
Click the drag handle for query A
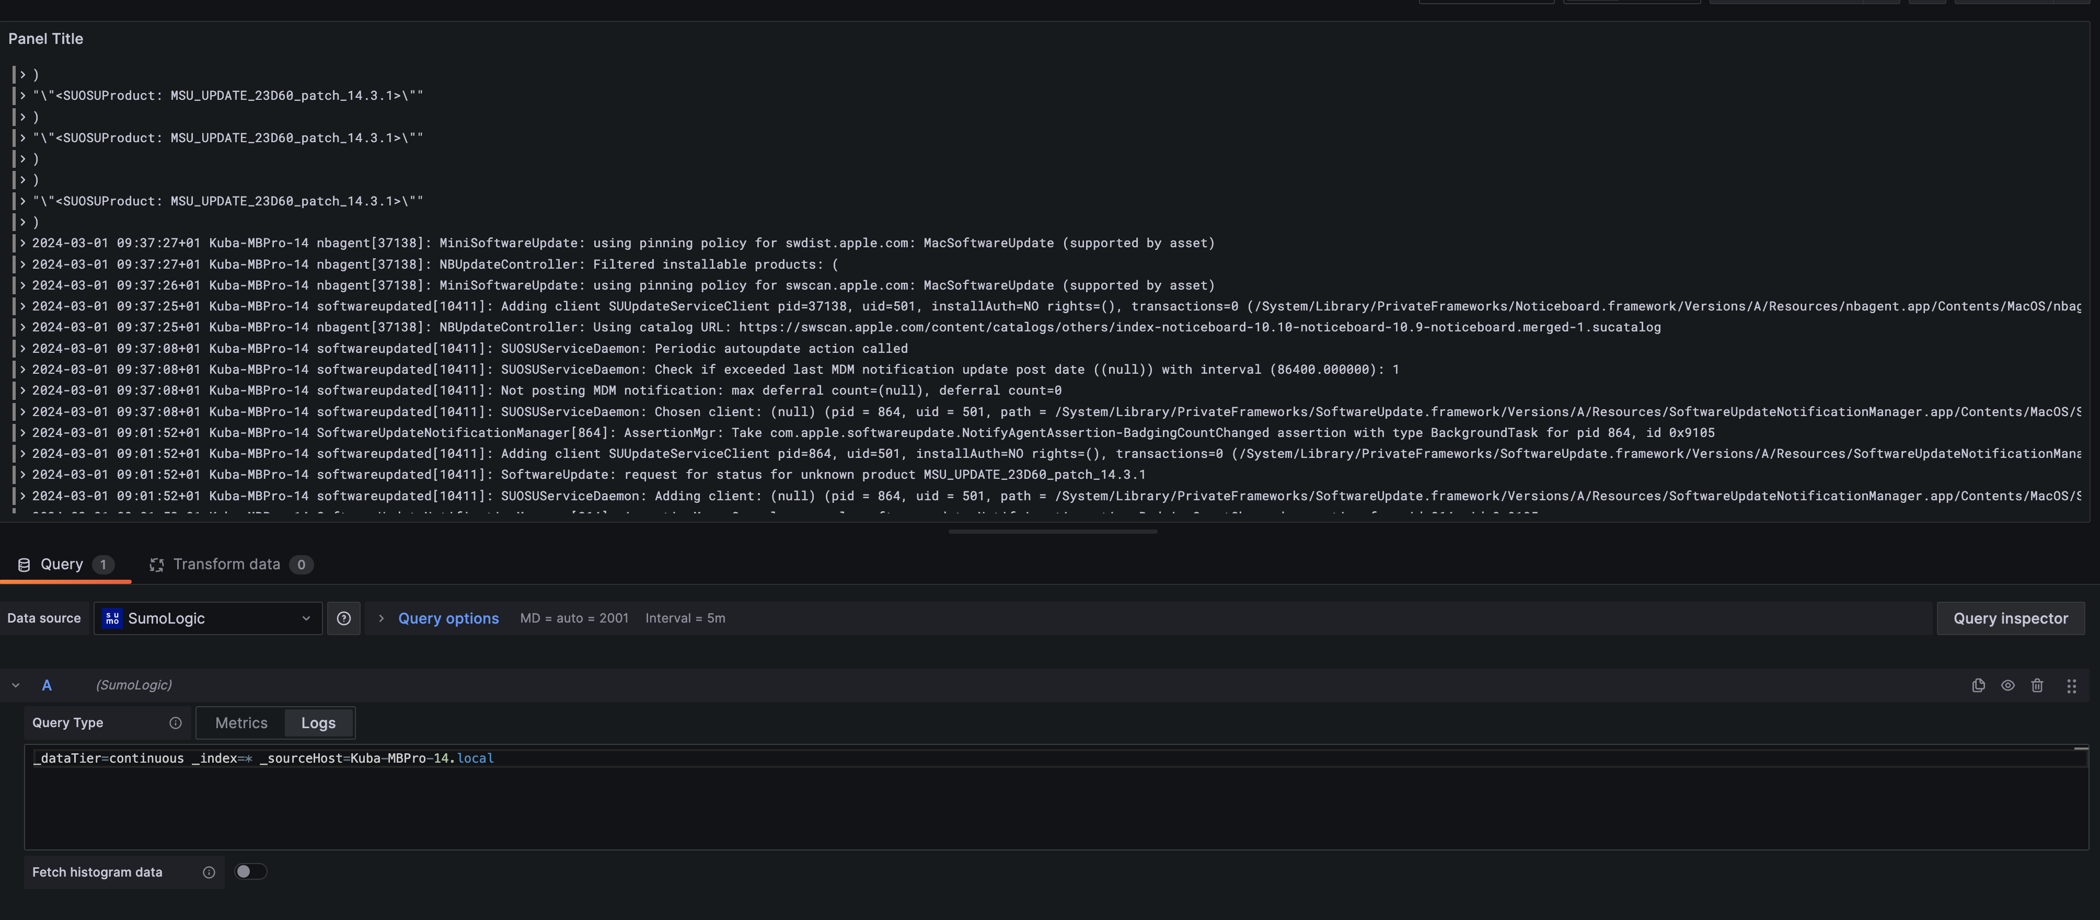point(2071,686)
